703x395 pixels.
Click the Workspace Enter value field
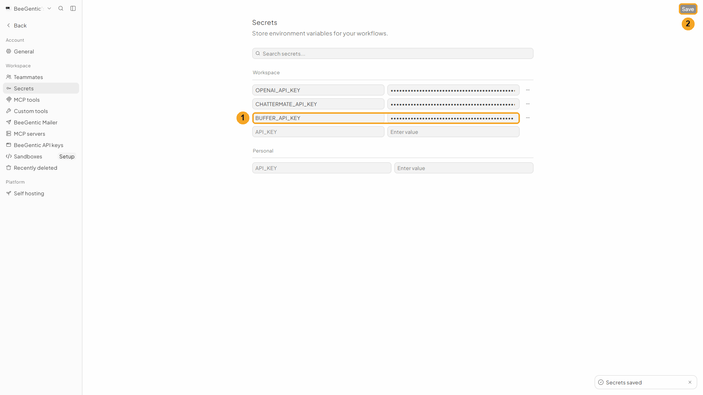pyautogui.click(x=453, y=132)
